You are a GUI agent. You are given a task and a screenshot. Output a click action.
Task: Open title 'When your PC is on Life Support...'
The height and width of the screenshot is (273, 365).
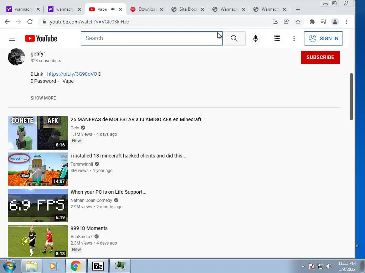pyautogui.click(x=108, y=192)
